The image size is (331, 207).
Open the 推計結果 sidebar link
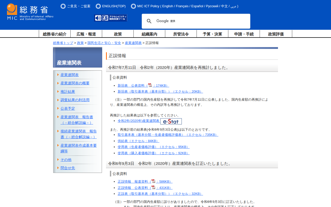point(68,91)
